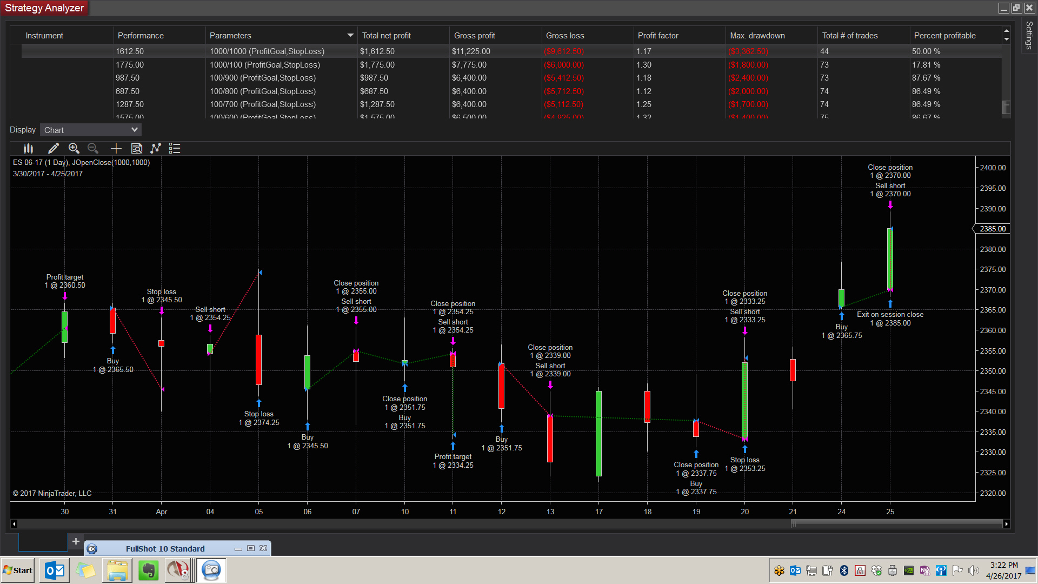Open the bar type candlestick icon
The image size is (1038, 584).
click(29, 148)
